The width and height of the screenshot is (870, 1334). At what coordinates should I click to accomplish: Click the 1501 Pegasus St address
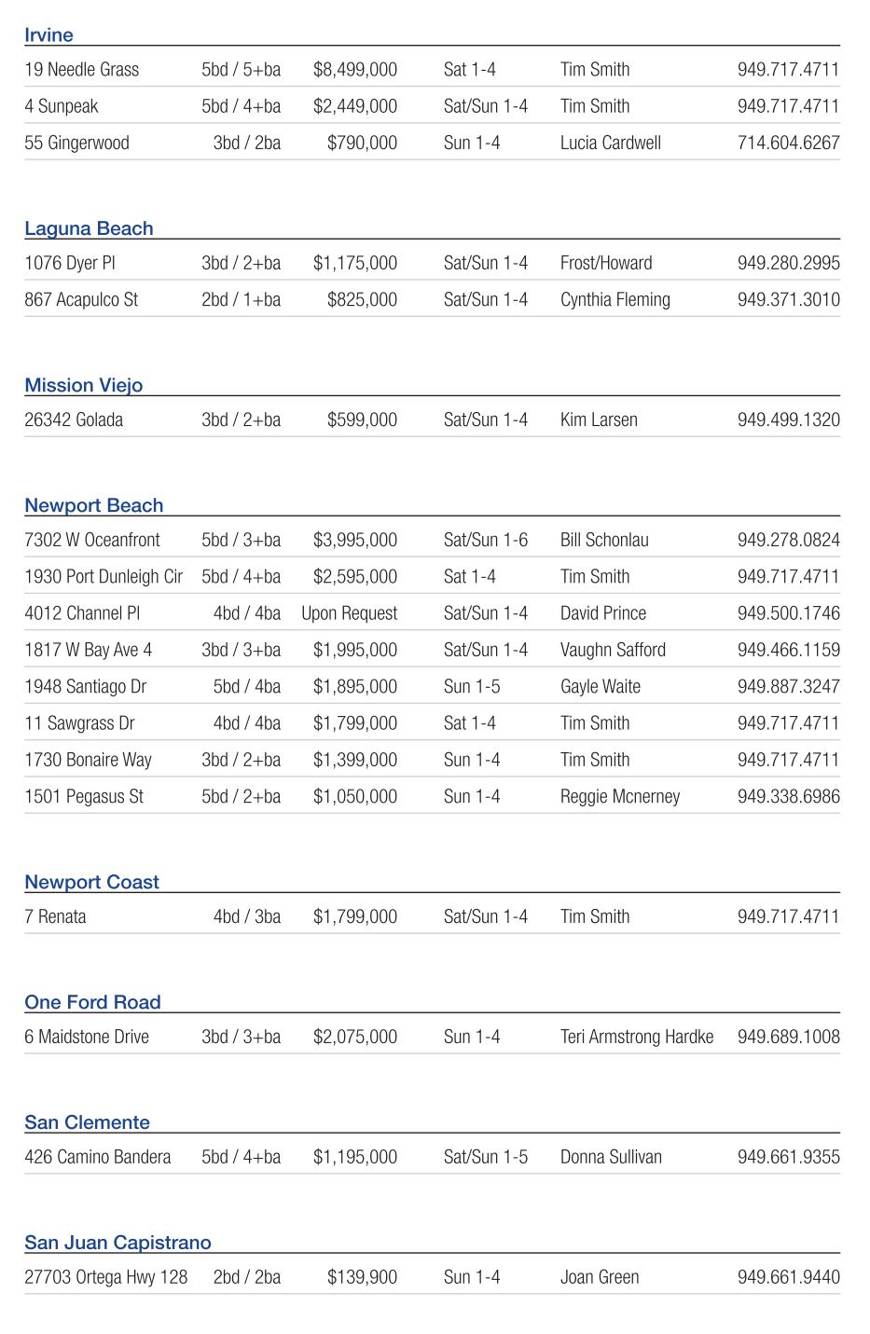[84, 797]
